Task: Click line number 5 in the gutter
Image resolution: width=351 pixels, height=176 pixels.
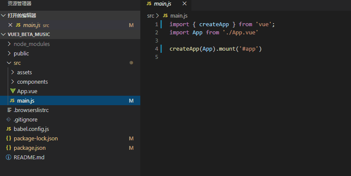Action: click(x=157, y=57)
